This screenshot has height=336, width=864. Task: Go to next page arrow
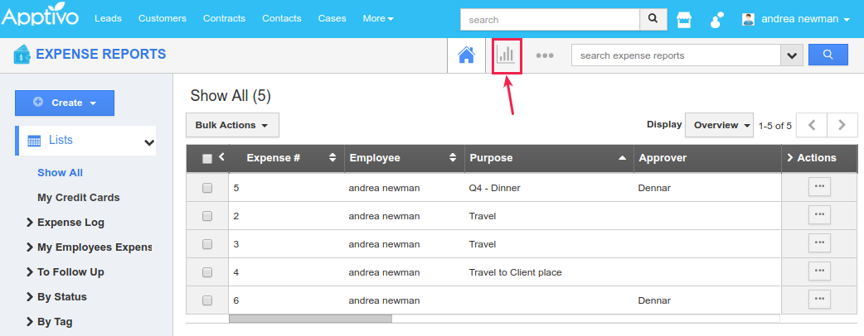pos(842,125)
